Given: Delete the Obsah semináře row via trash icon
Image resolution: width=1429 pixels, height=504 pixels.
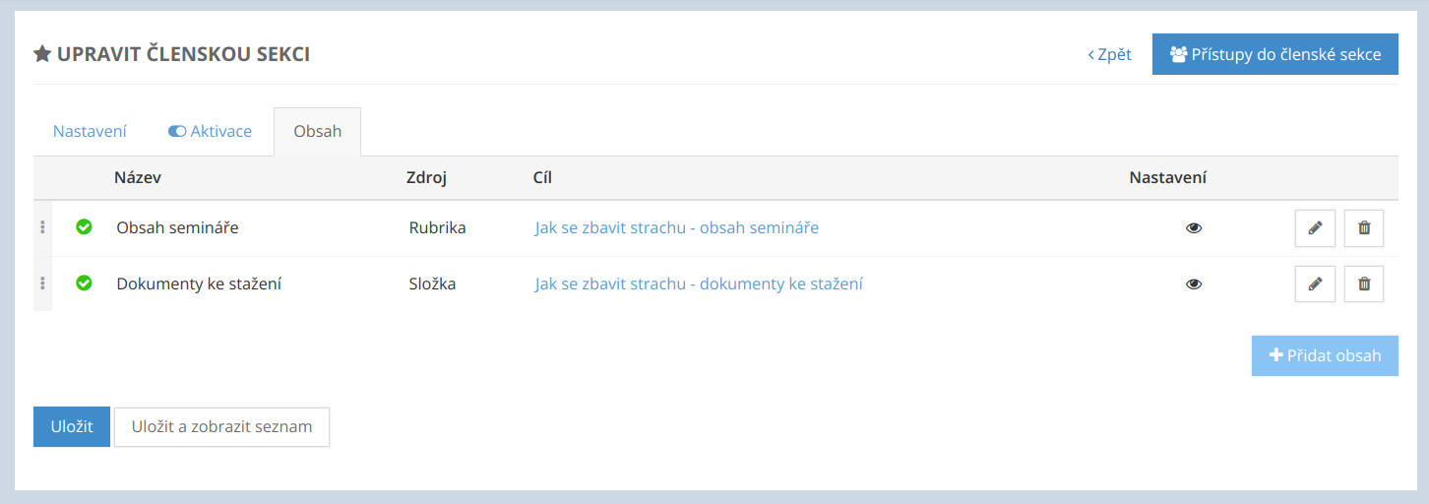Looking at the screenshot, I should [x=1364, y=228].
